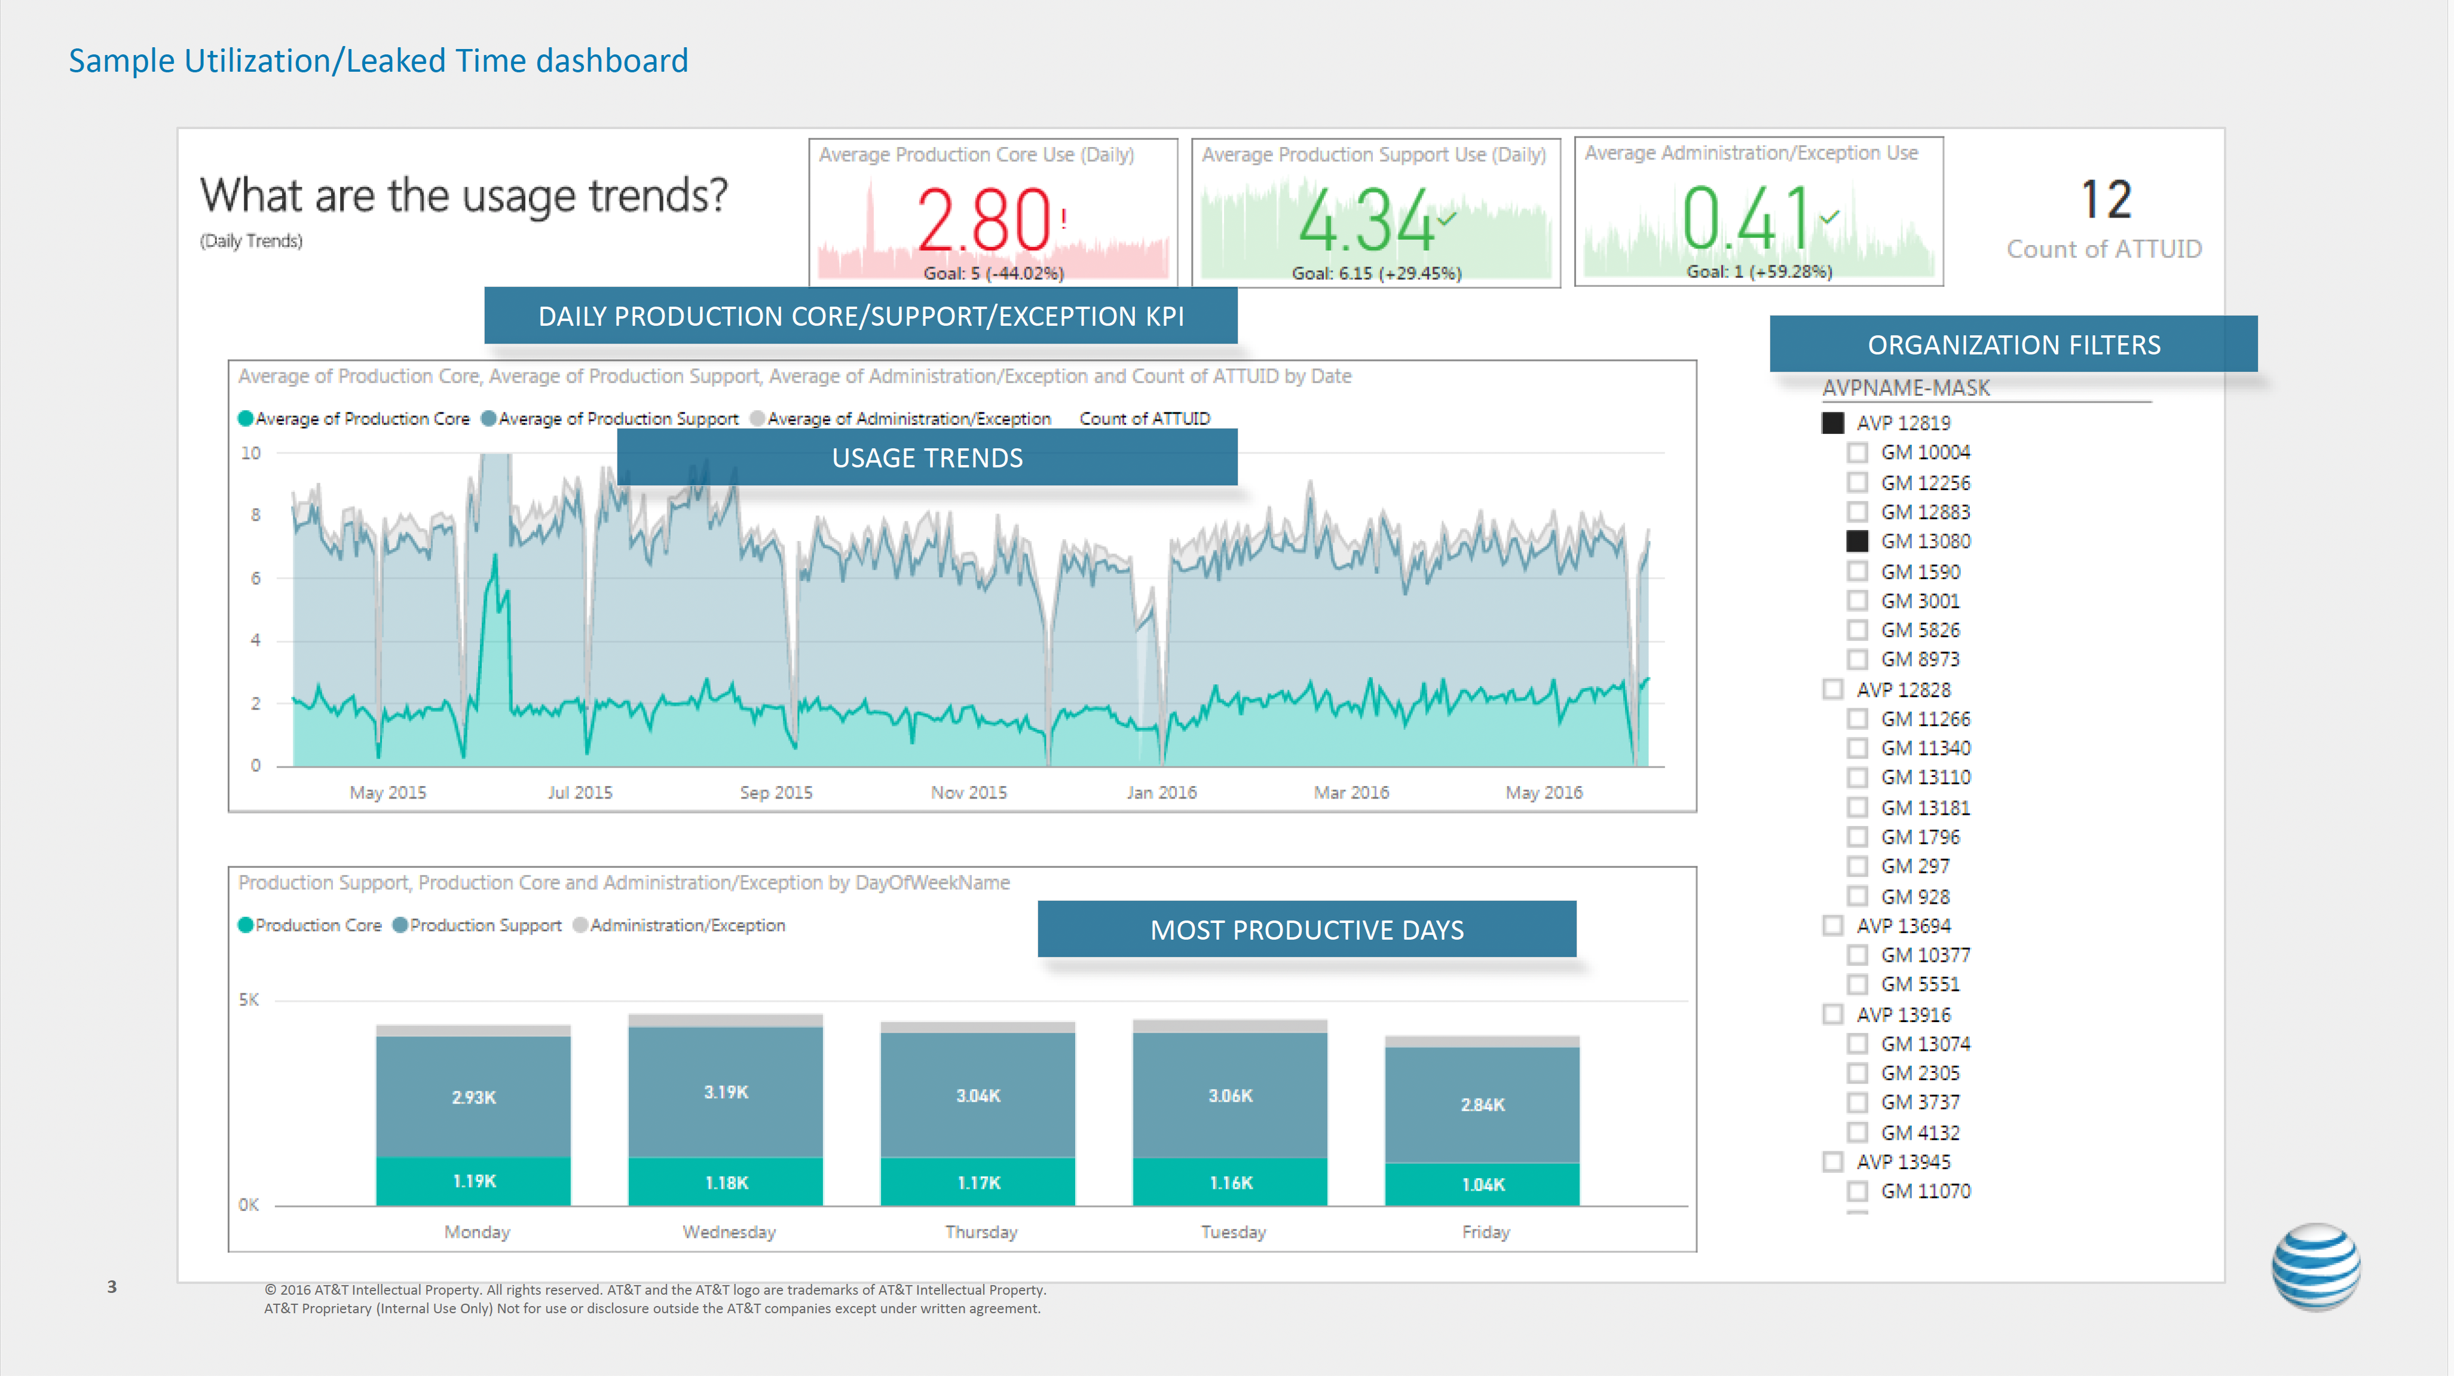
Task: Select the AVP 12828 group checkbox
Action: tap(1832, 689)
